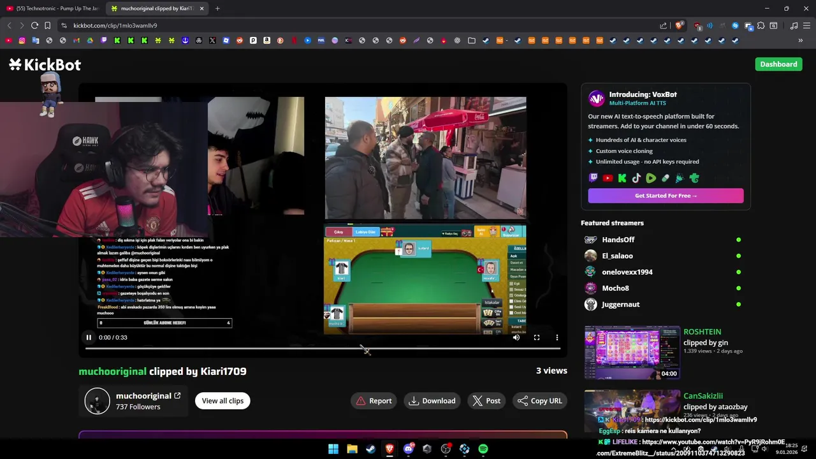Enter fullscreen on the video player

[537, 338]
